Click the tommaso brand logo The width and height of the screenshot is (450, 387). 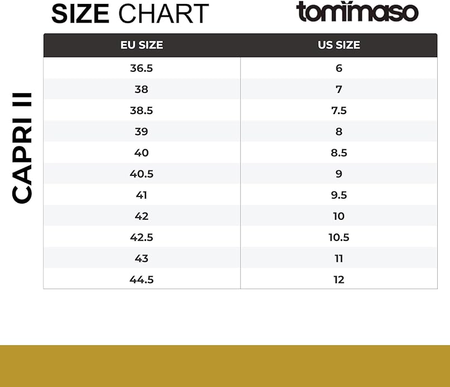357,12
